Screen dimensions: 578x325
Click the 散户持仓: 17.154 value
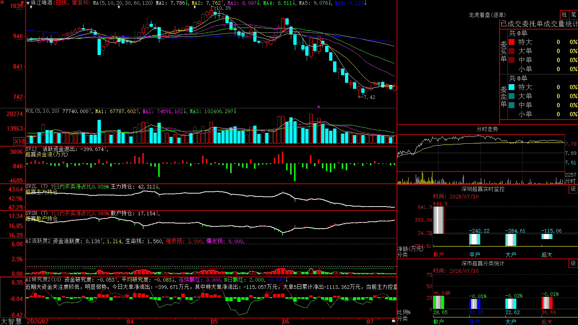coord(135,213)
